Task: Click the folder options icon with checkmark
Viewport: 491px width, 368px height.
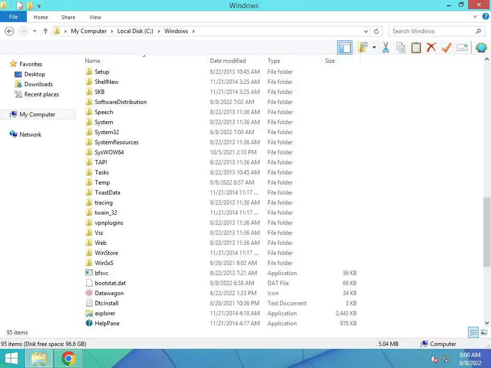Action: coord(362,47)
